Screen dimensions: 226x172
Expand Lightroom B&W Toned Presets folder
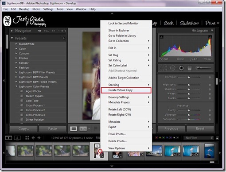[16, 82]
